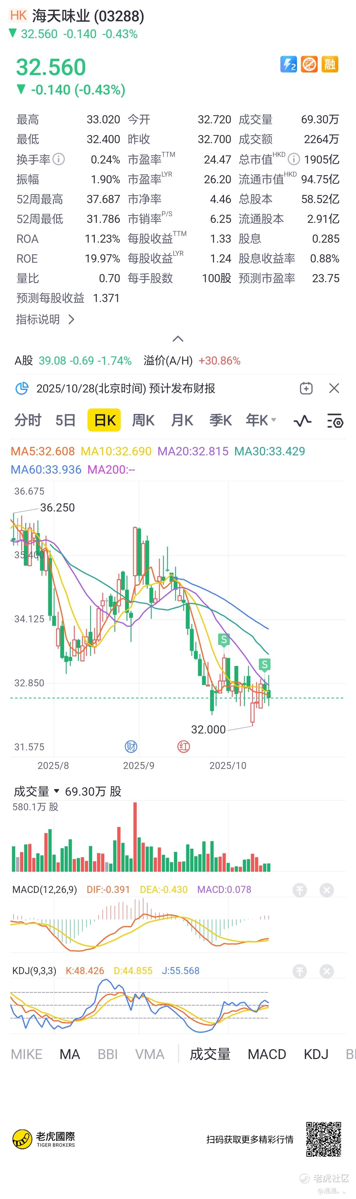
Task: Tap the S marker near 2025/10
Action: pos(224,640)
